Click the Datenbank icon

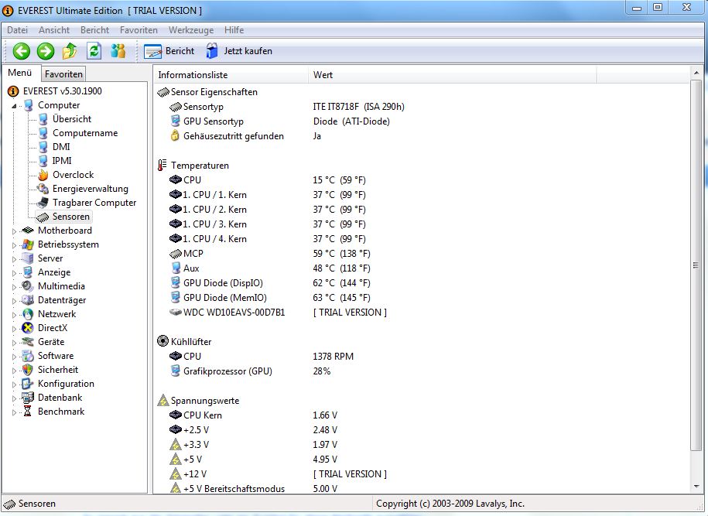point(28,398)
